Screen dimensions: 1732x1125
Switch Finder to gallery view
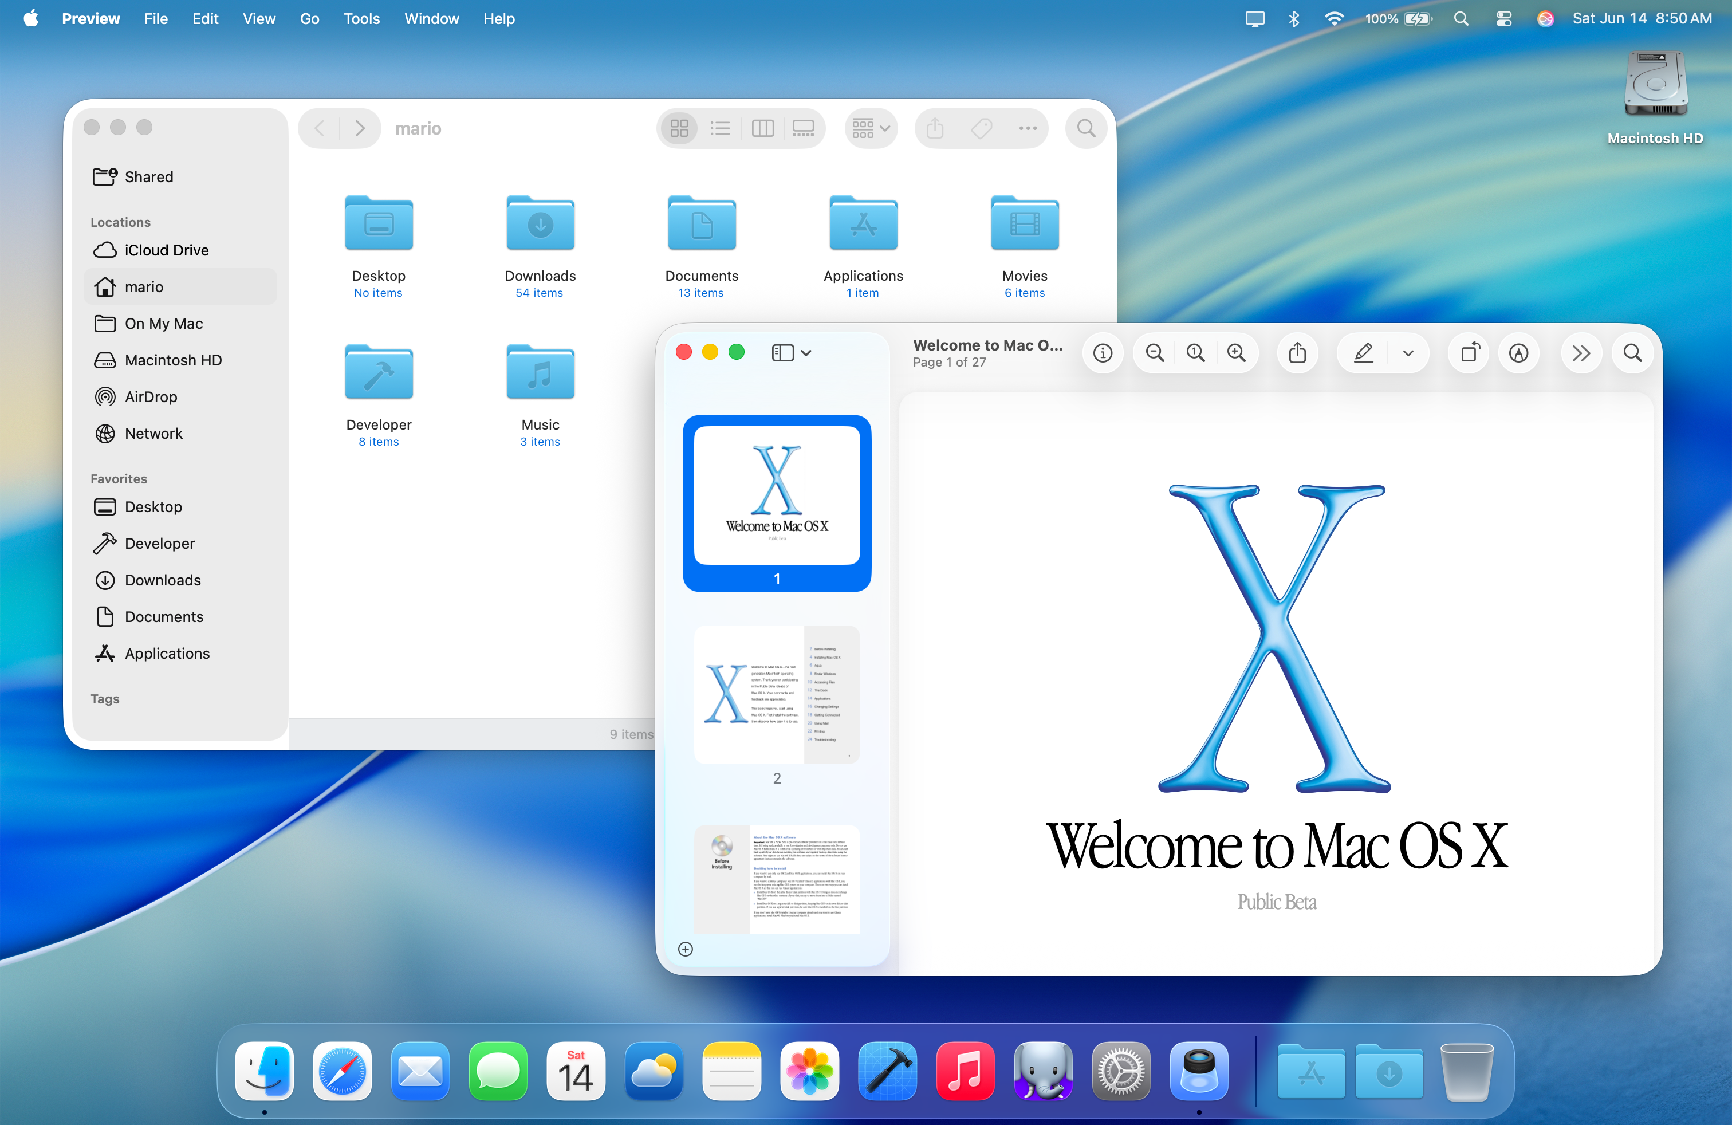tap(804, 129)
